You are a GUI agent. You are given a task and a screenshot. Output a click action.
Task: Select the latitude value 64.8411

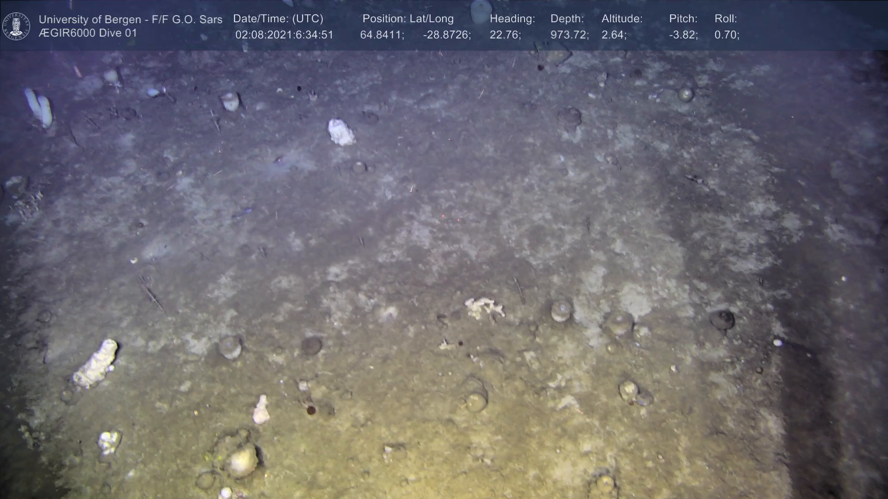tap(382, 35)
